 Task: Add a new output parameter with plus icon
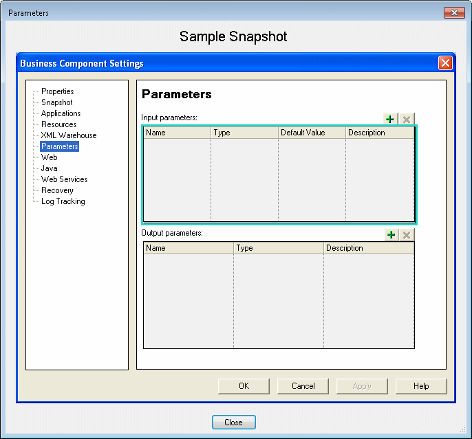[x=391, y=235]
